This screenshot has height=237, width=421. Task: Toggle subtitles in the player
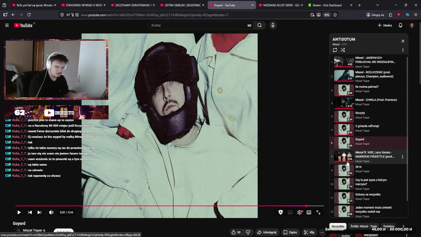[290, 212]
